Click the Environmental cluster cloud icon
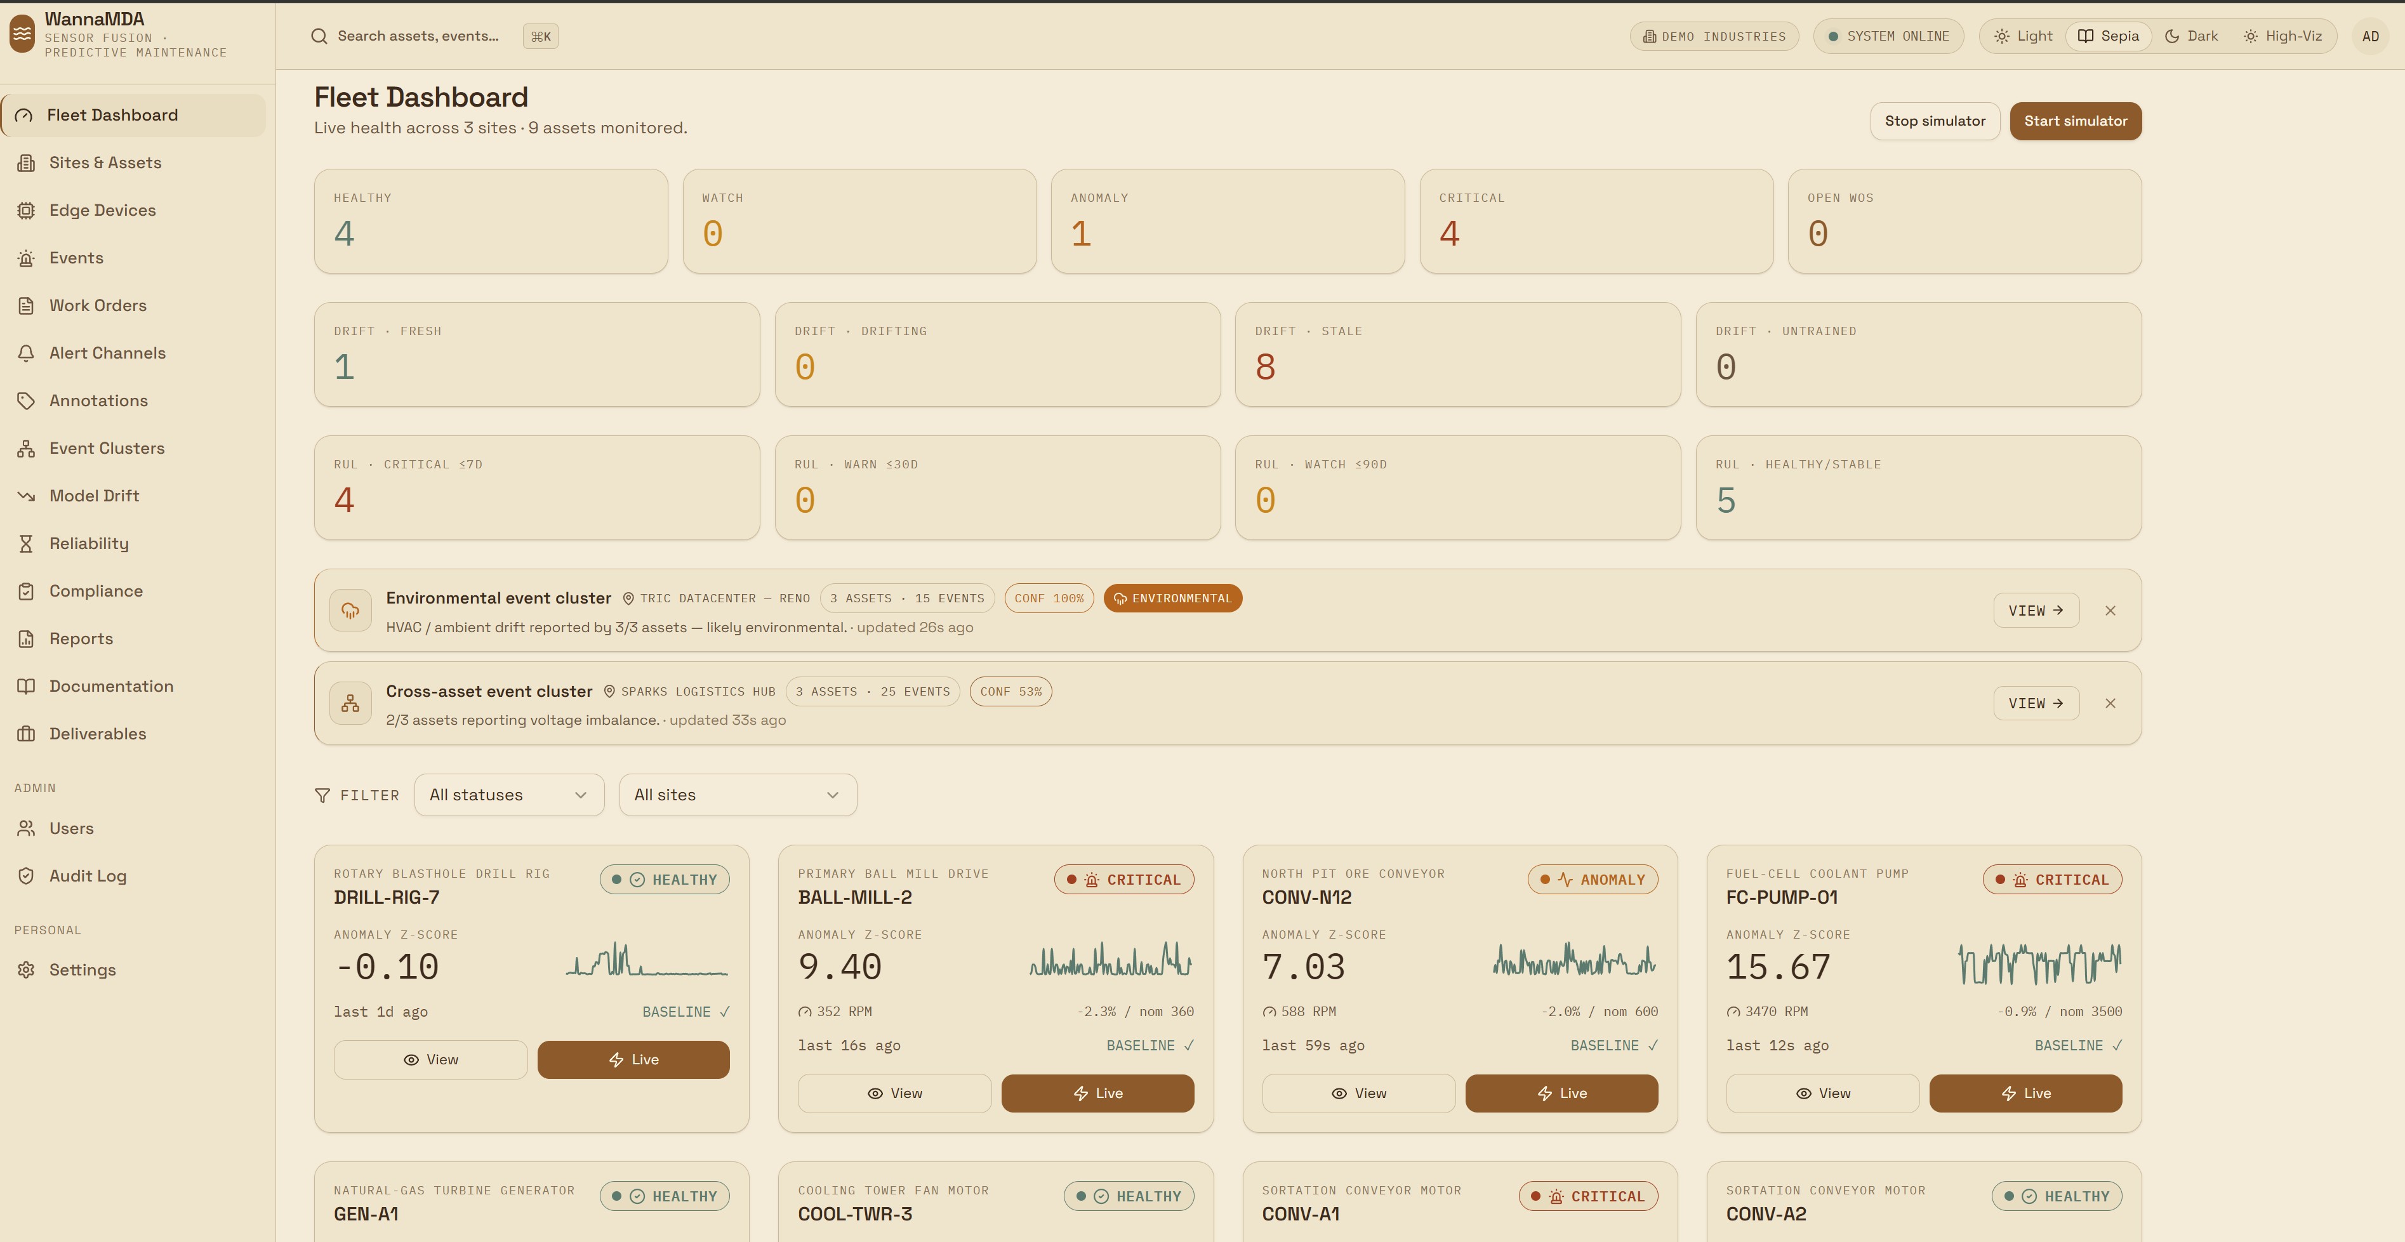2405x1242 pixels. click(x=350, y=611)
